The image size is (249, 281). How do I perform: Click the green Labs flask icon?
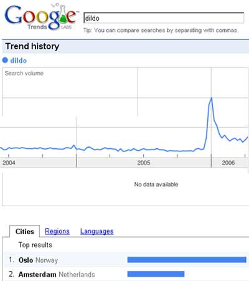point(63,14)
